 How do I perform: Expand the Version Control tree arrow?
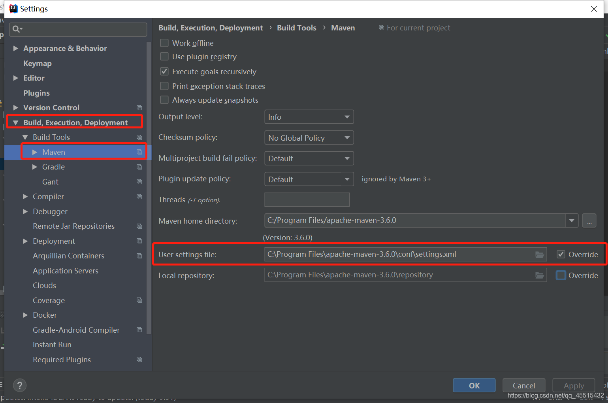click(16, 107)
